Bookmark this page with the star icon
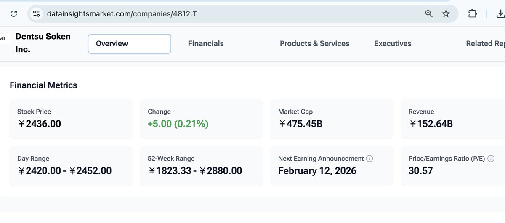Viewport: 505px width, 223px height. click(x=446, y=14)
